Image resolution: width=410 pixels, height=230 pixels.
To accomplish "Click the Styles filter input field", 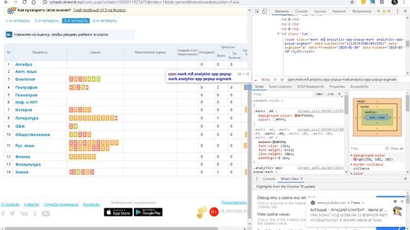I will click(x=283, y=94).
